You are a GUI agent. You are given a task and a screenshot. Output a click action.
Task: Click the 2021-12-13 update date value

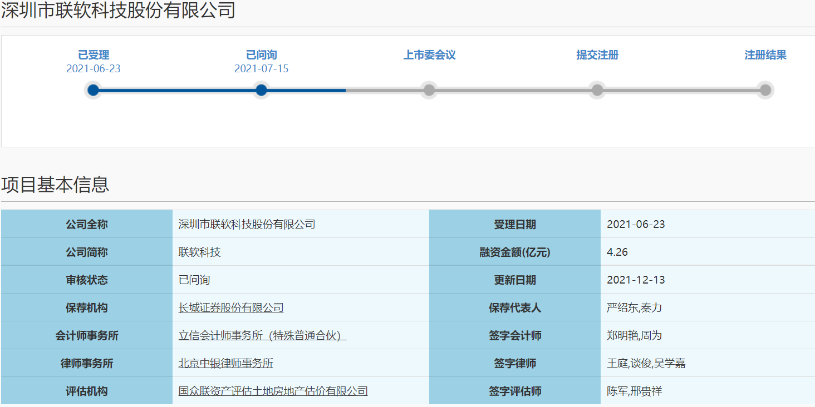point(636,280)
